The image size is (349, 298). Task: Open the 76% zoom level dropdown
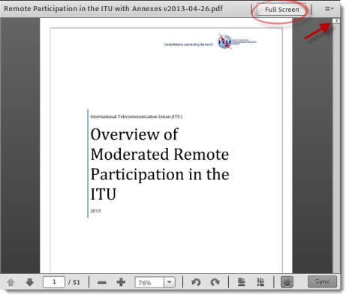pos(170,282)
